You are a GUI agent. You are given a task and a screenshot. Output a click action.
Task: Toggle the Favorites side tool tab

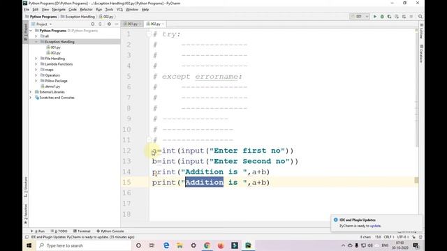(26, 214)
